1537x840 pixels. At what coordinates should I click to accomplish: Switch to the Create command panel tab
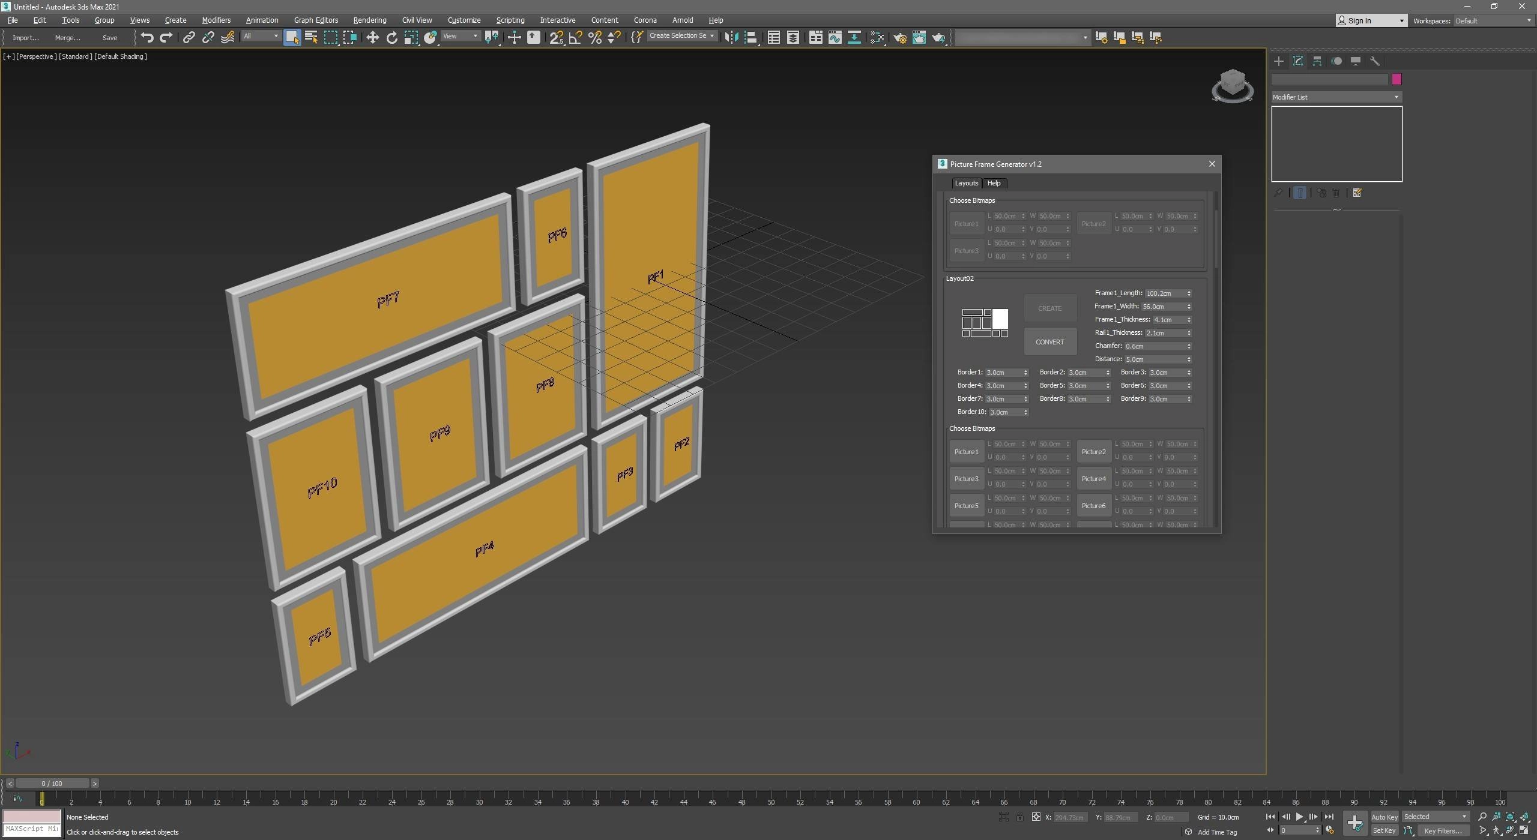pyautogui.click(x=1279, y=61)
